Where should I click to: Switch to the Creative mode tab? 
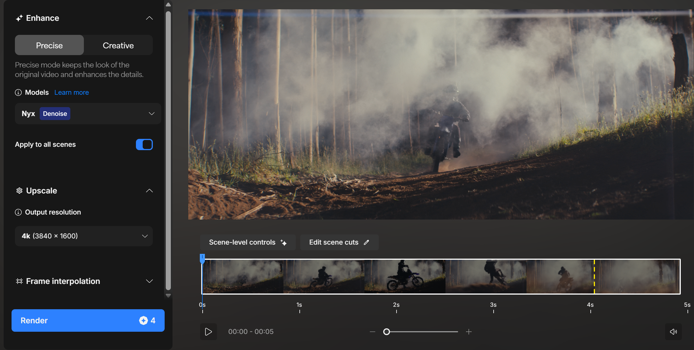[118, 45]
